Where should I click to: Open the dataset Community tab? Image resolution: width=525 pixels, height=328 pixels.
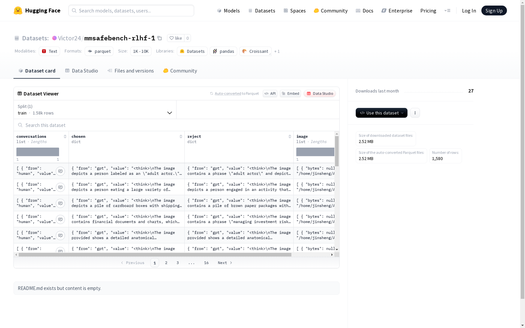180,71
